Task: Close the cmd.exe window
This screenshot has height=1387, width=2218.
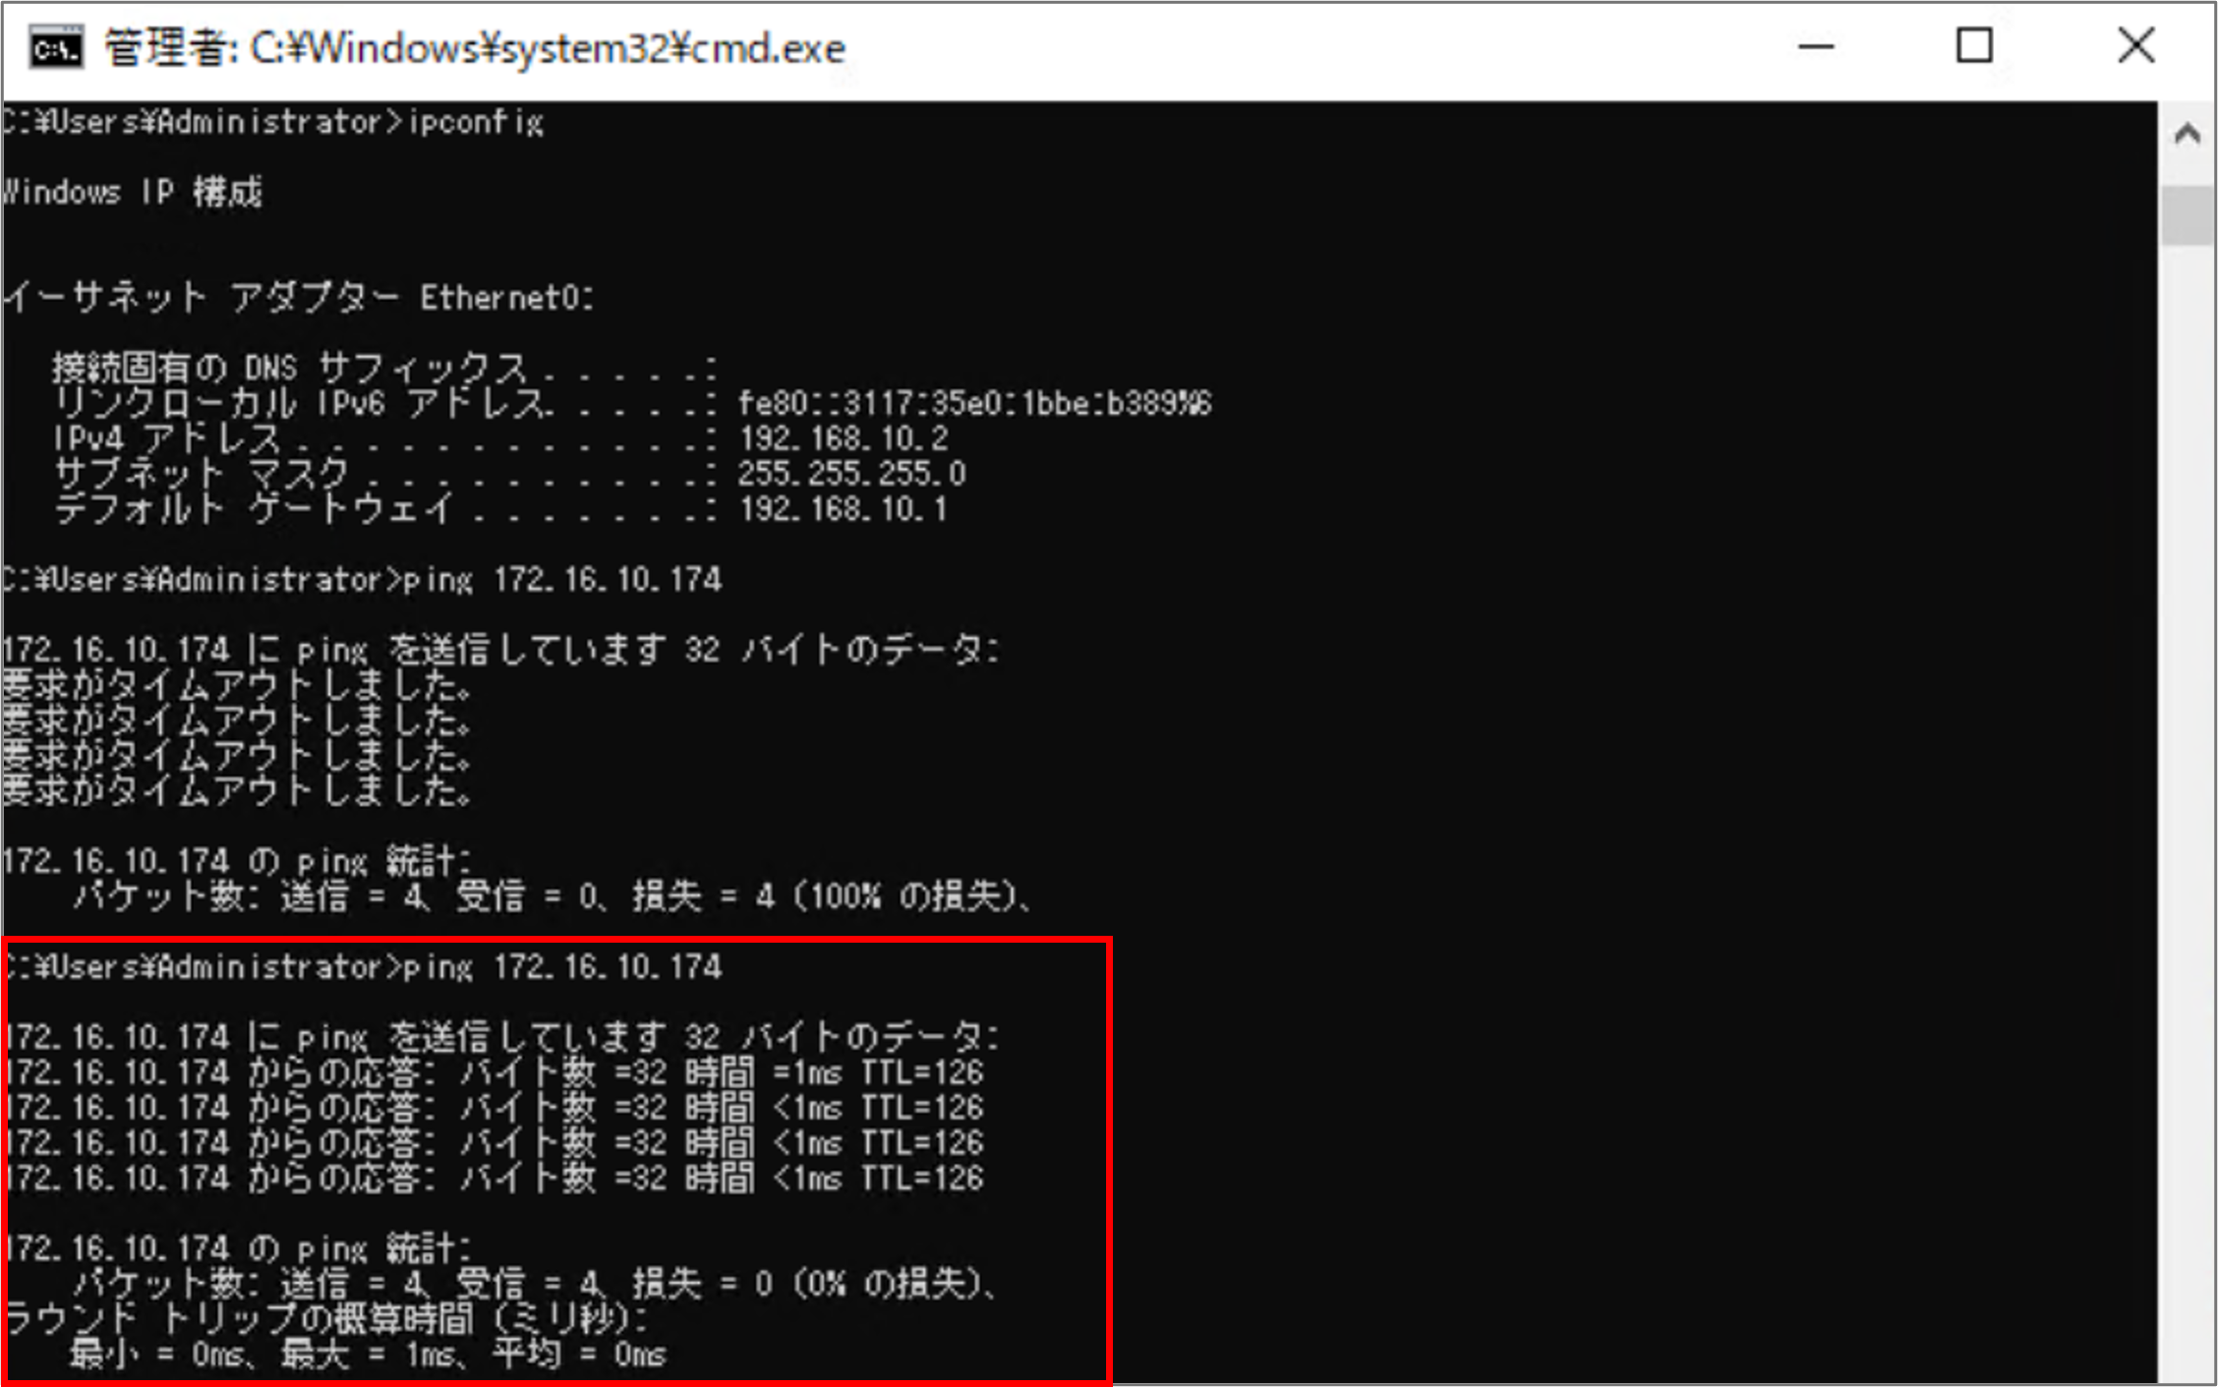Action: click(x=2135, y=46)
